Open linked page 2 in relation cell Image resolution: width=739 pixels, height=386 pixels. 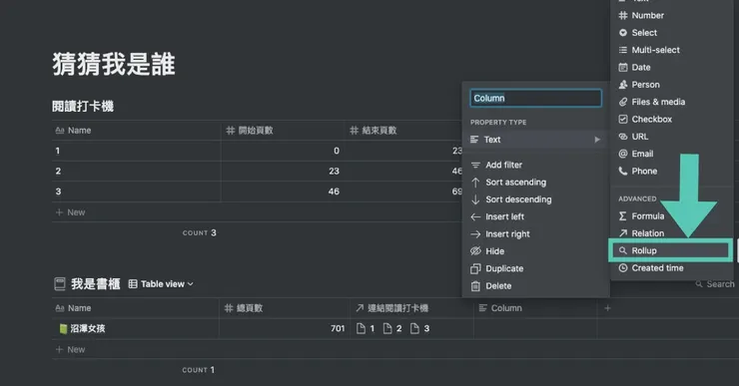392,328
